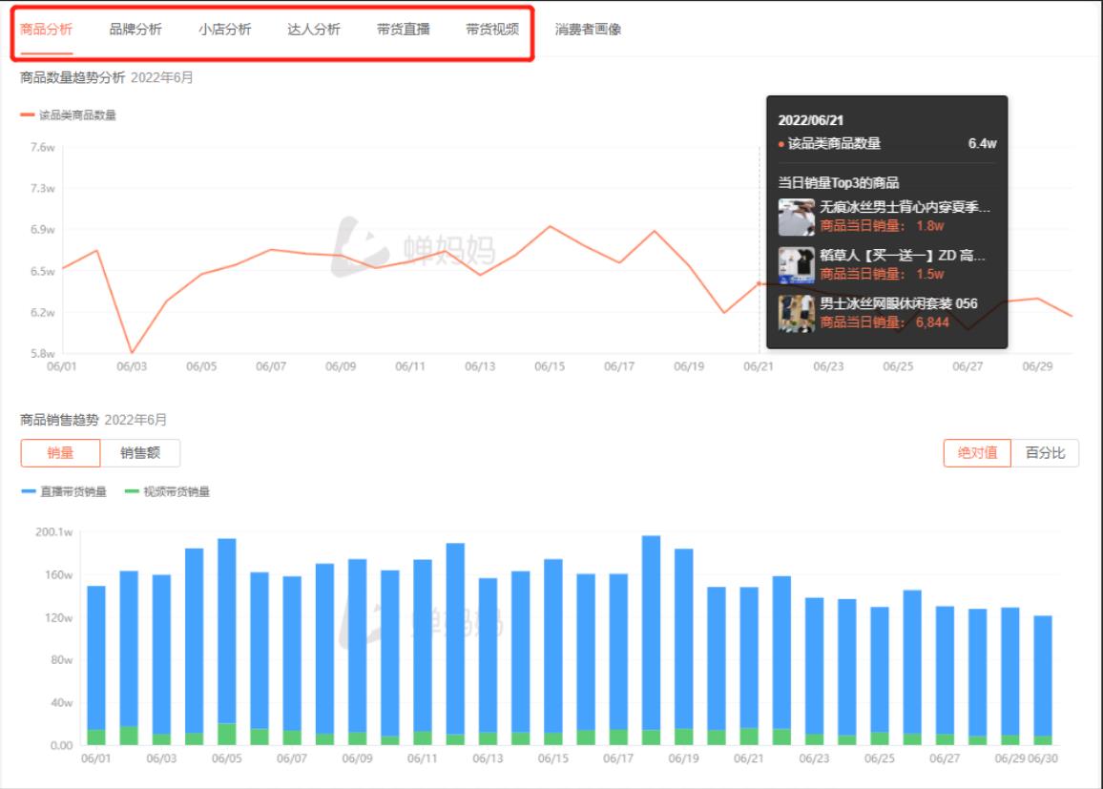Screen dimensions: 1103x789
Task: Click product title 稻草人【买一送一】ZD 高
Action: tap(903, 256)
